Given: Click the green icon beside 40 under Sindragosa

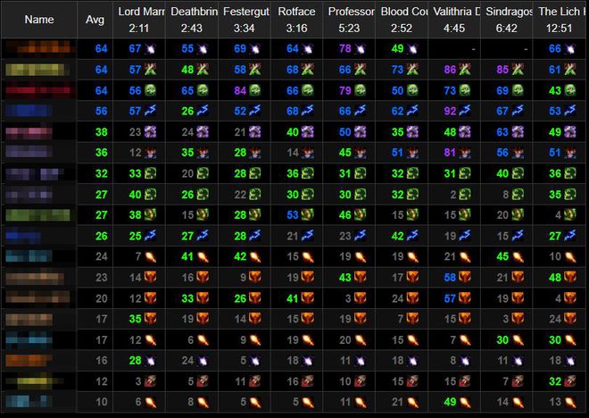Looking at the screenshot, I should point(518,173).
